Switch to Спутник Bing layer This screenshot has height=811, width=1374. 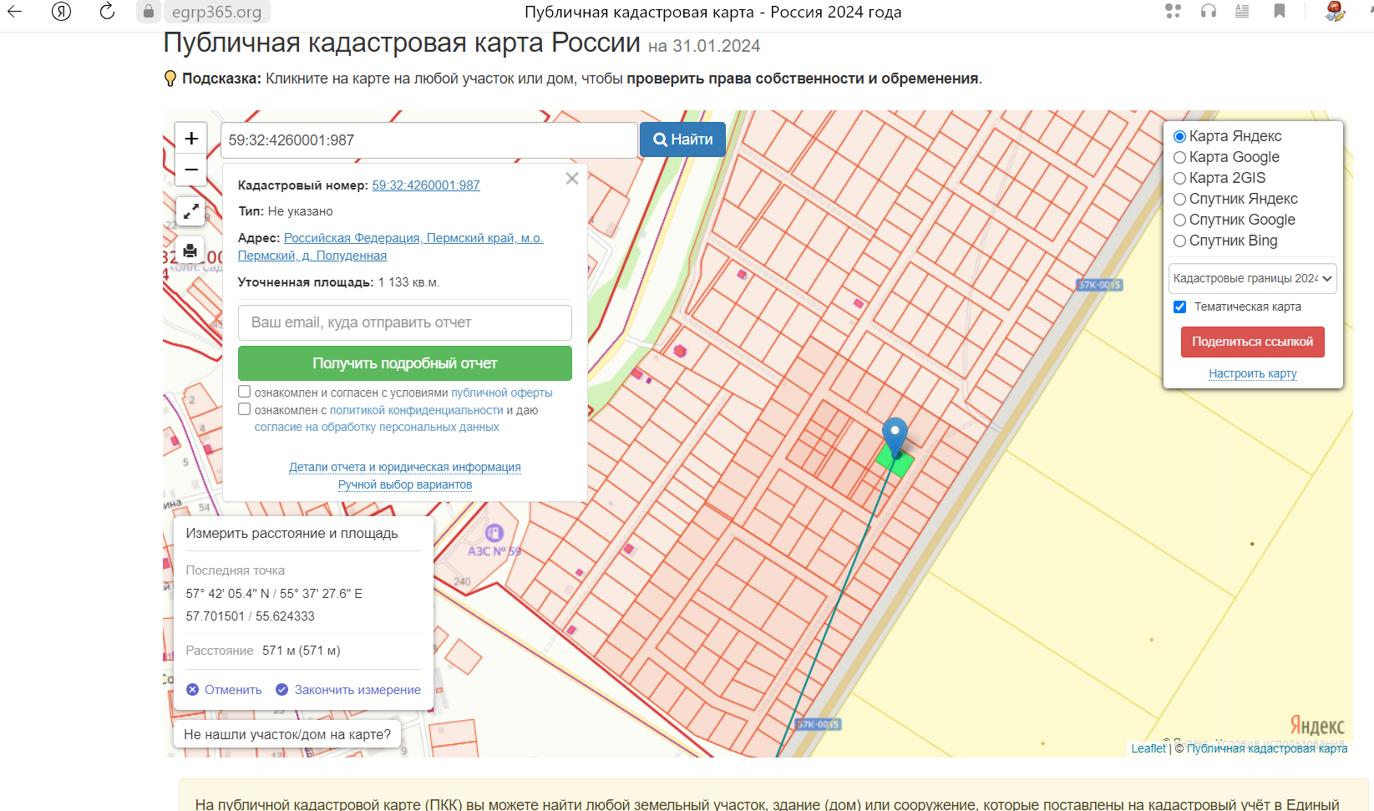[x=1180, y=241]
